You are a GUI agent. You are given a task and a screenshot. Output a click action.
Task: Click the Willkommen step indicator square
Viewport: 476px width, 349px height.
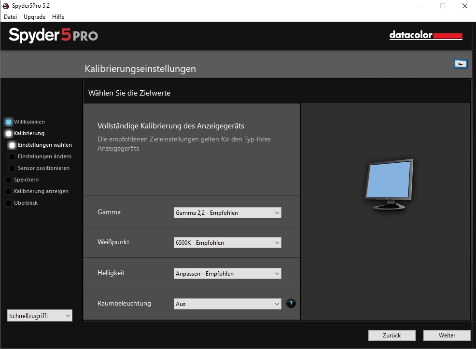pyautogui.click(x=9, y=122)
